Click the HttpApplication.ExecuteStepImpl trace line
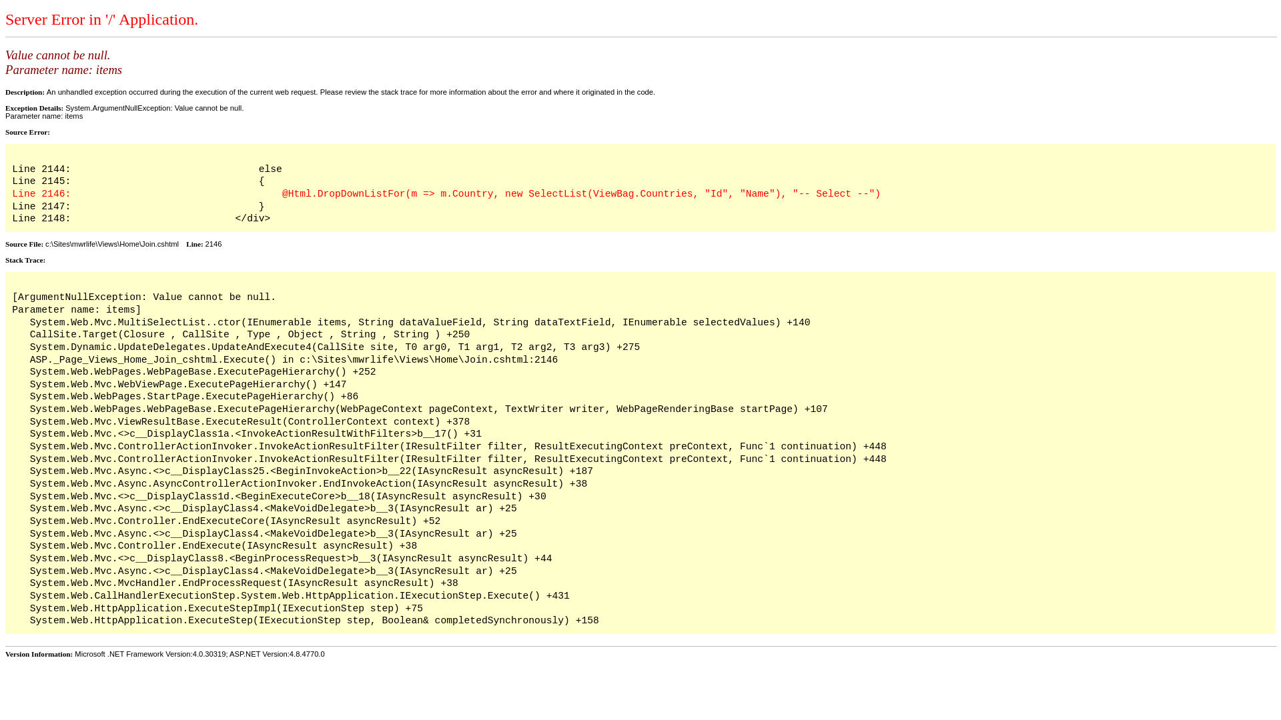This screenshot has width=1281, height=720. (x=226, y=609)
